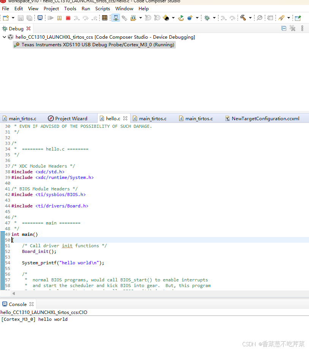The image size is (309, 350).
Task: Open the CPU Reset dropdown arrow
Action: point(173,18)
